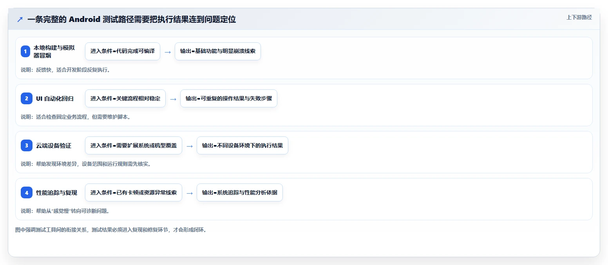Select the footer caption starting "图中强调测试工具间的衔接关系"
The image size is (608, 265).
(x=111, y=230)
